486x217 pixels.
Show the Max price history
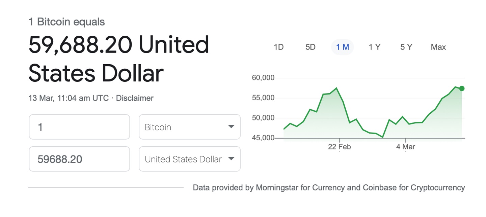[x=438, y=47]
